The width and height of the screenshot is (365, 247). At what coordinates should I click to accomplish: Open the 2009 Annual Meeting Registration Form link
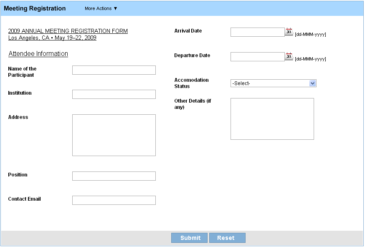pos(68,30)
